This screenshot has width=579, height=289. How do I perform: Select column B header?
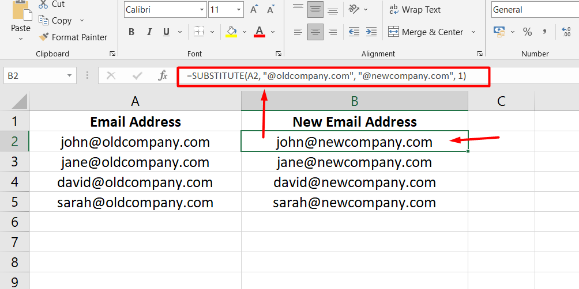[355, 101]
